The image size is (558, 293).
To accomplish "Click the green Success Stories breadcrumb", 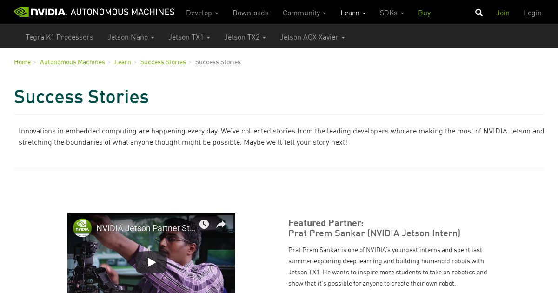I will pos(163,62).
